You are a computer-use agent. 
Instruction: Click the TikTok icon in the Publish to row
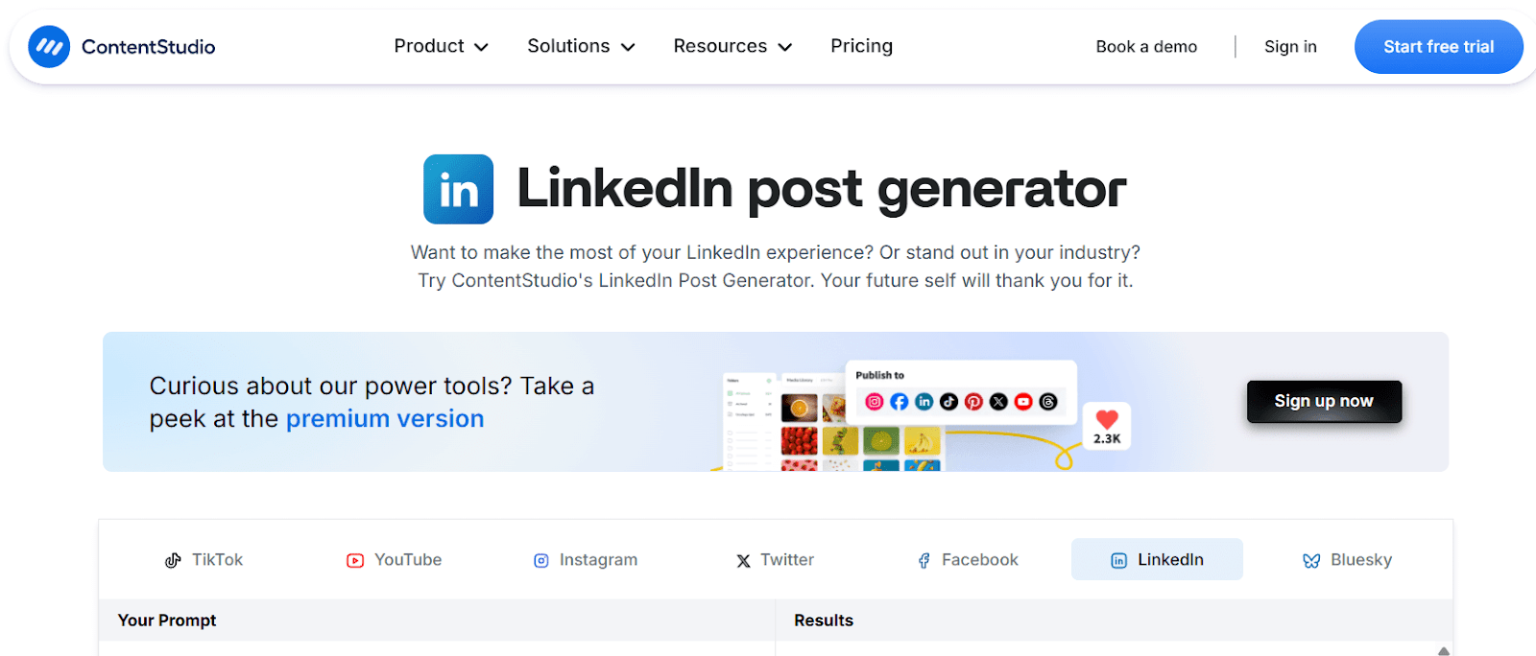[x=948, y=402]
